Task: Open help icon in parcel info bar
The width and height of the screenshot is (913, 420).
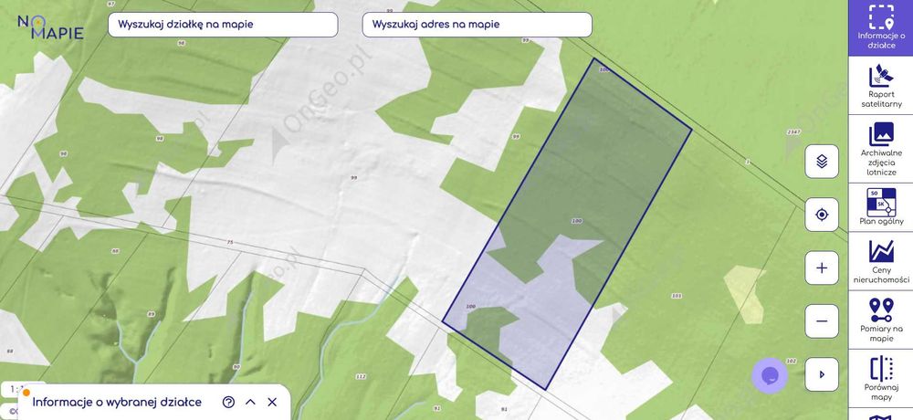Action: click(229, 402)
